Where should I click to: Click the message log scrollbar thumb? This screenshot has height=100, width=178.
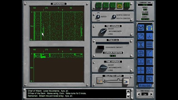coord(128,94)
